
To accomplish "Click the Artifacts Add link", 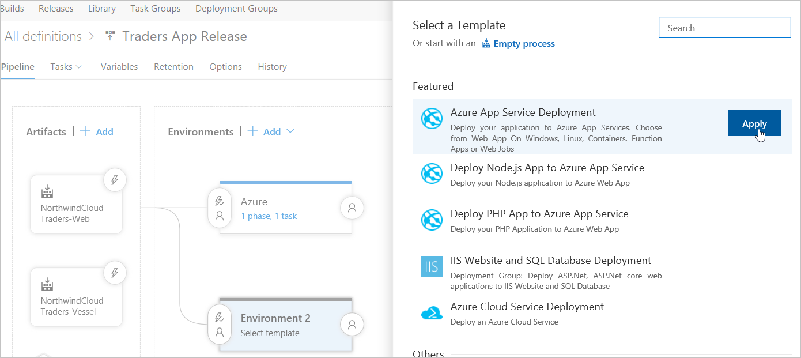I will (104, 131).
